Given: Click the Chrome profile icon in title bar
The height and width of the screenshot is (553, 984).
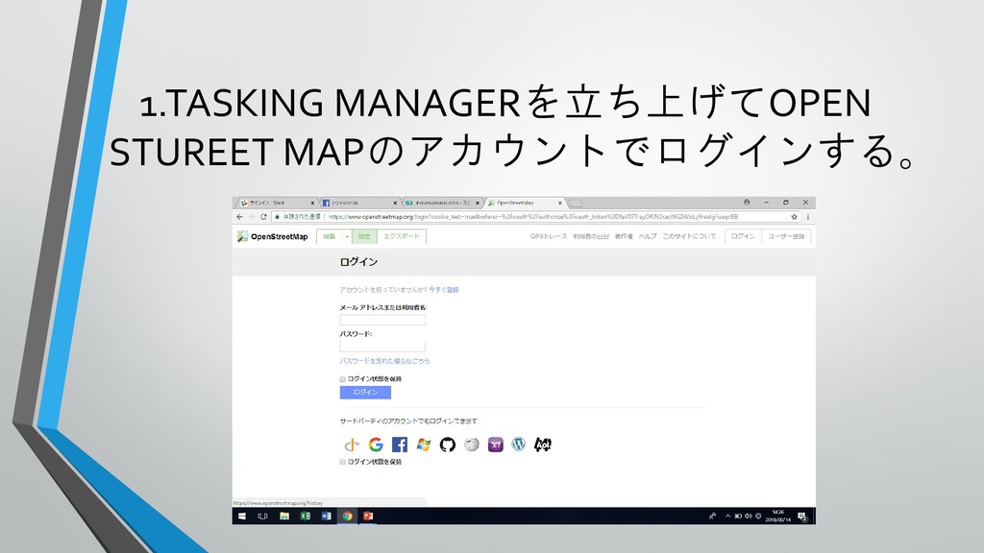Looking at the screenshot, I should click(x=746, y=203).
